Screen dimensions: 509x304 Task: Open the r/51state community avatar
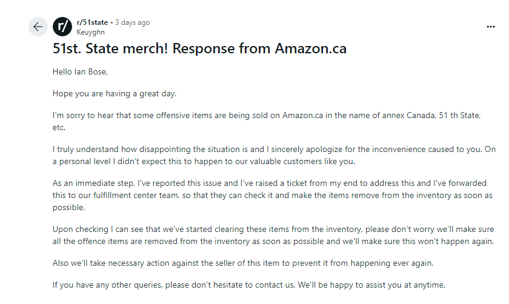coord(62,27)
